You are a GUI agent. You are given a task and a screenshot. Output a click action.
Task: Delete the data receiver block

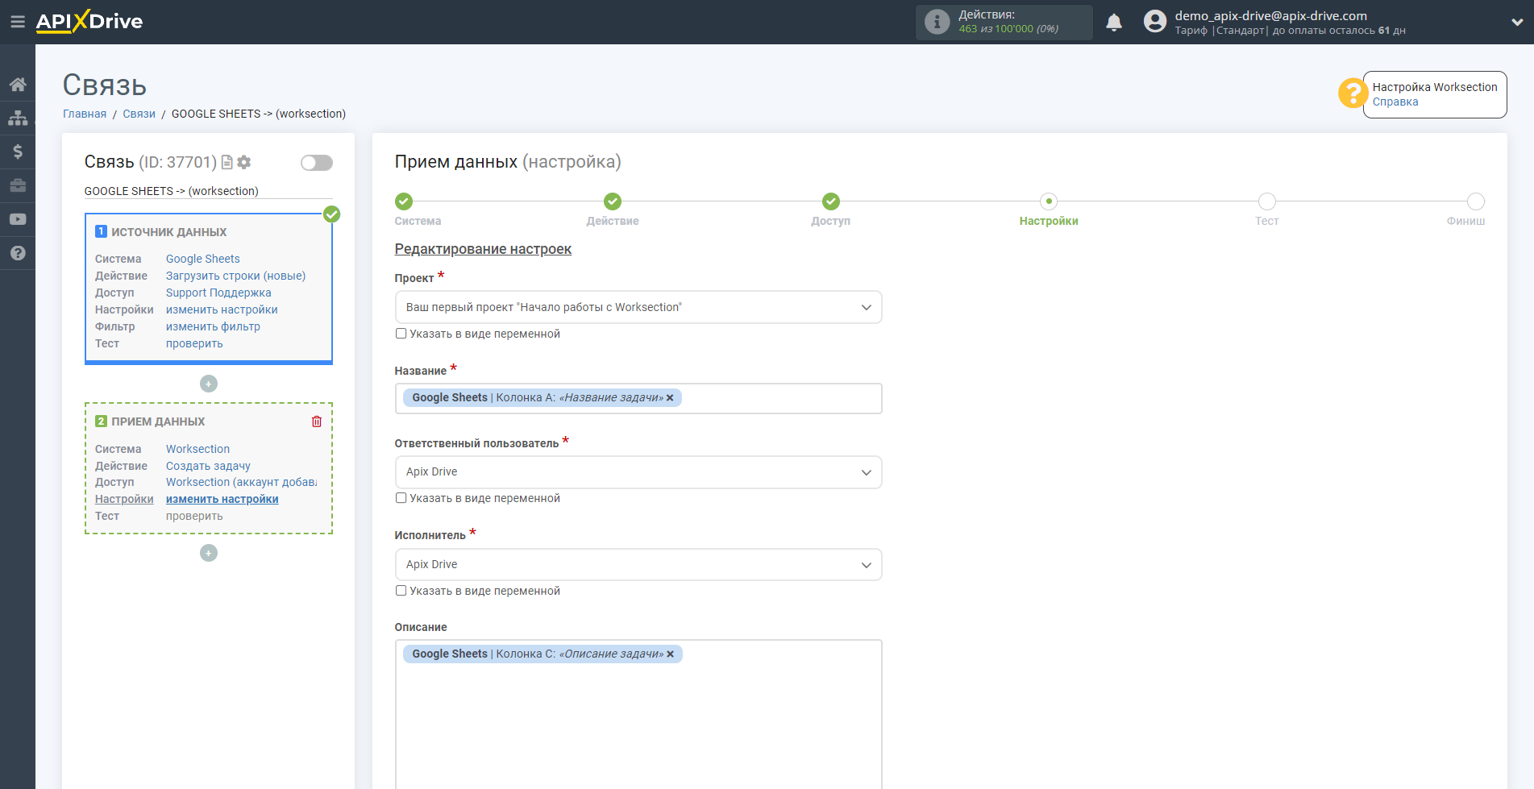(x=317, y=421)
